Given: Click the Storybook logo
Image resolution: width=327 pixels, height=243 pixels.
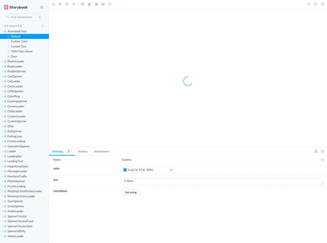Looking at the screenshot, I should pos(16,7).
